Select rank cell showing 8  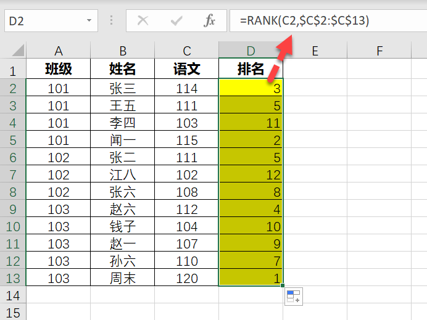click(x=251, y=192)
